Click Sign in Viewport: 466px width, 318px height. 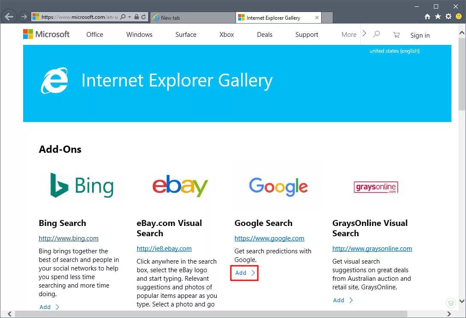click(420, 36)
